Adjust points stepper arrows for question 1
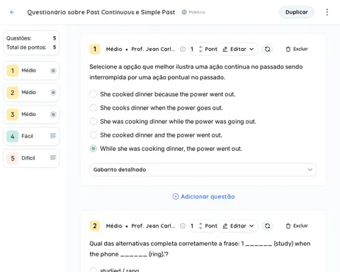Image resolution: width=340 pixels, height=272 pixels. coord(200,49)
